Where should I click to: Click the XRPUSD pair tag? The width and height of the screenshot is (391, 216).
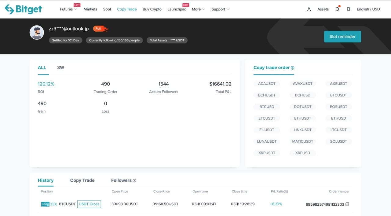[302, 153]
